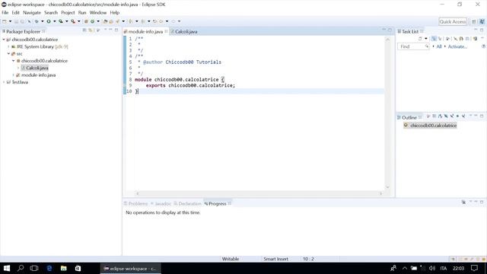Open the Project menu
Viewport: 487px width, 274px height.
coord(68,13)
